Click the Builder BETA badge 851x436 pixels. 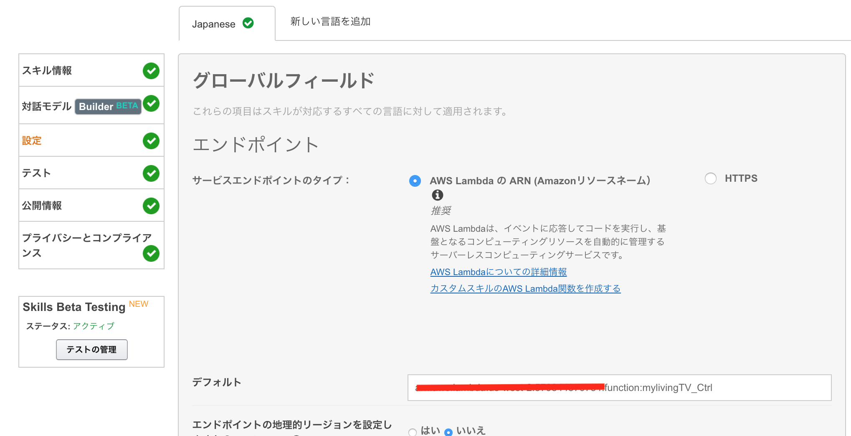pyautogui.click(x=108, y=106)
